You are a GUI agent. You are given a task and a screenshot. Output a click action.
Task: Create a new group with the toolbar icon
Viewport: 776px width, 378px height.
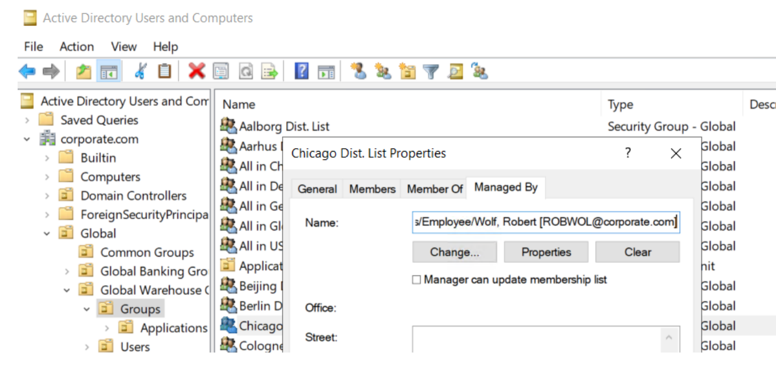click(383, 72)
